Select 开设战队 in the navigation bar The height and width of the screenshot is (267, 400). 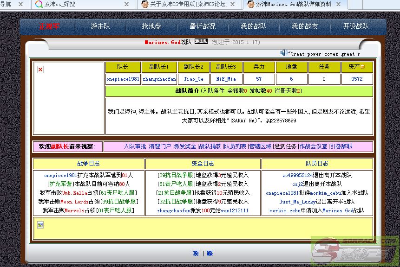(356, 26)
